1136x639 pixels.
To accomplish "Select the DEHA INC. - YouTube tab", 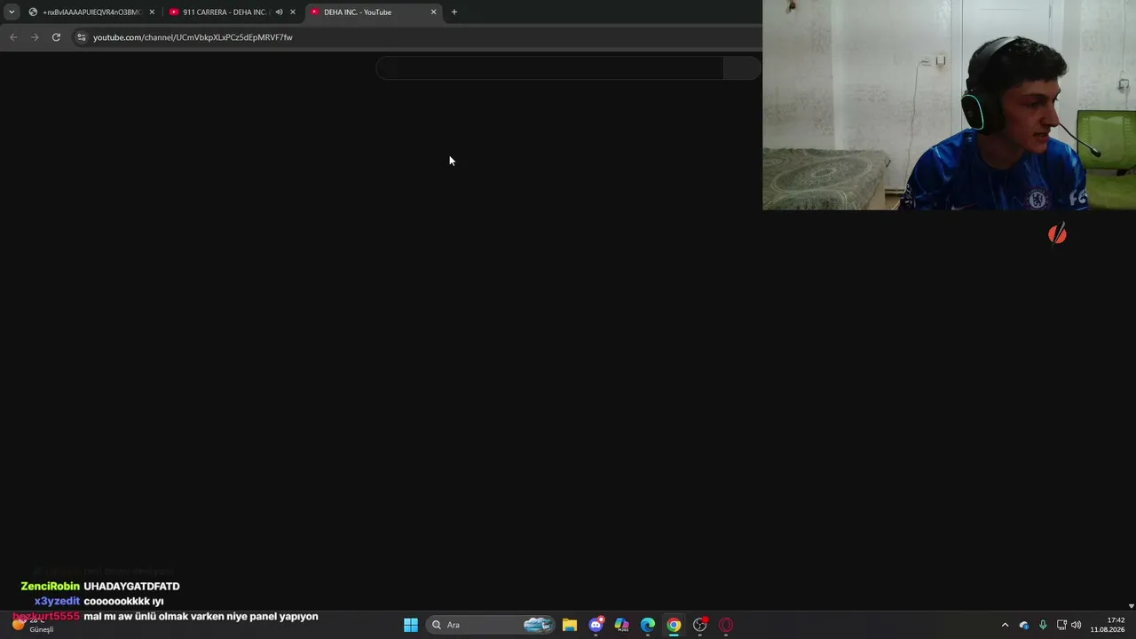I will pyautogui.click(x=374, y=12).
